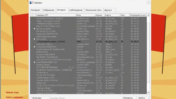176x99 pixels.
Task: Select the Counter-Strike 1.6 Server row
Action: point(88,80)
